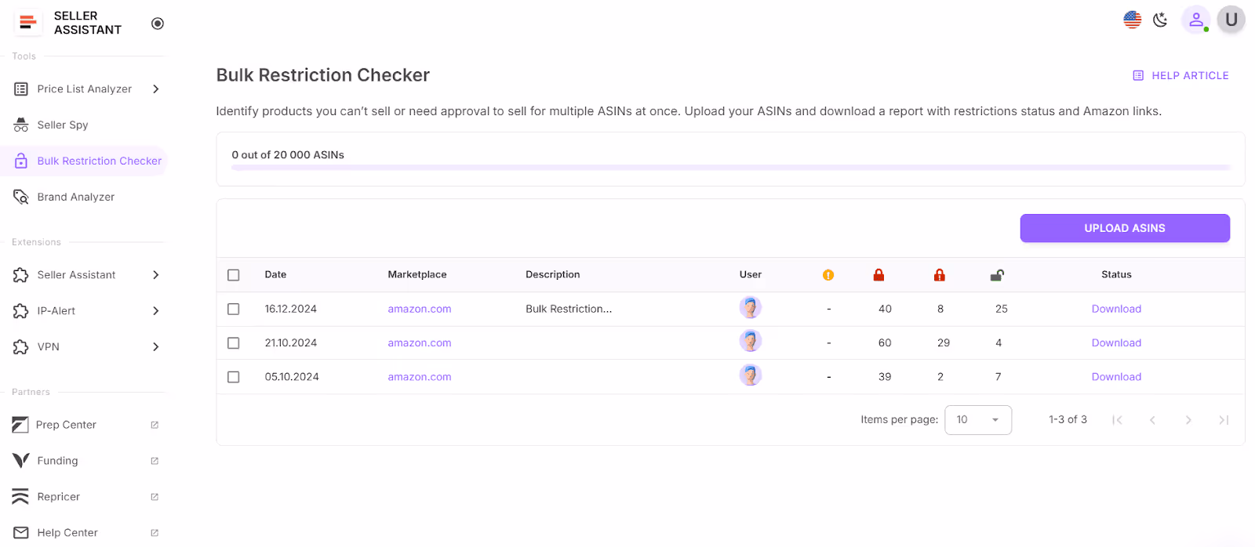Open the Prep Center partner link
This screenshot has width=1255, height=547.
(66, 425)
